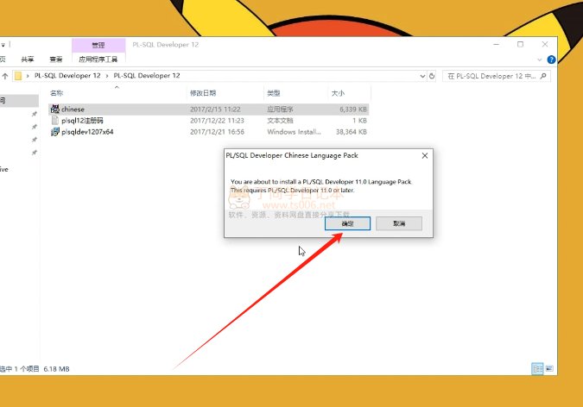
Task: Click the 2017/12/22 11:23 date cell
Action: [217, 121]
